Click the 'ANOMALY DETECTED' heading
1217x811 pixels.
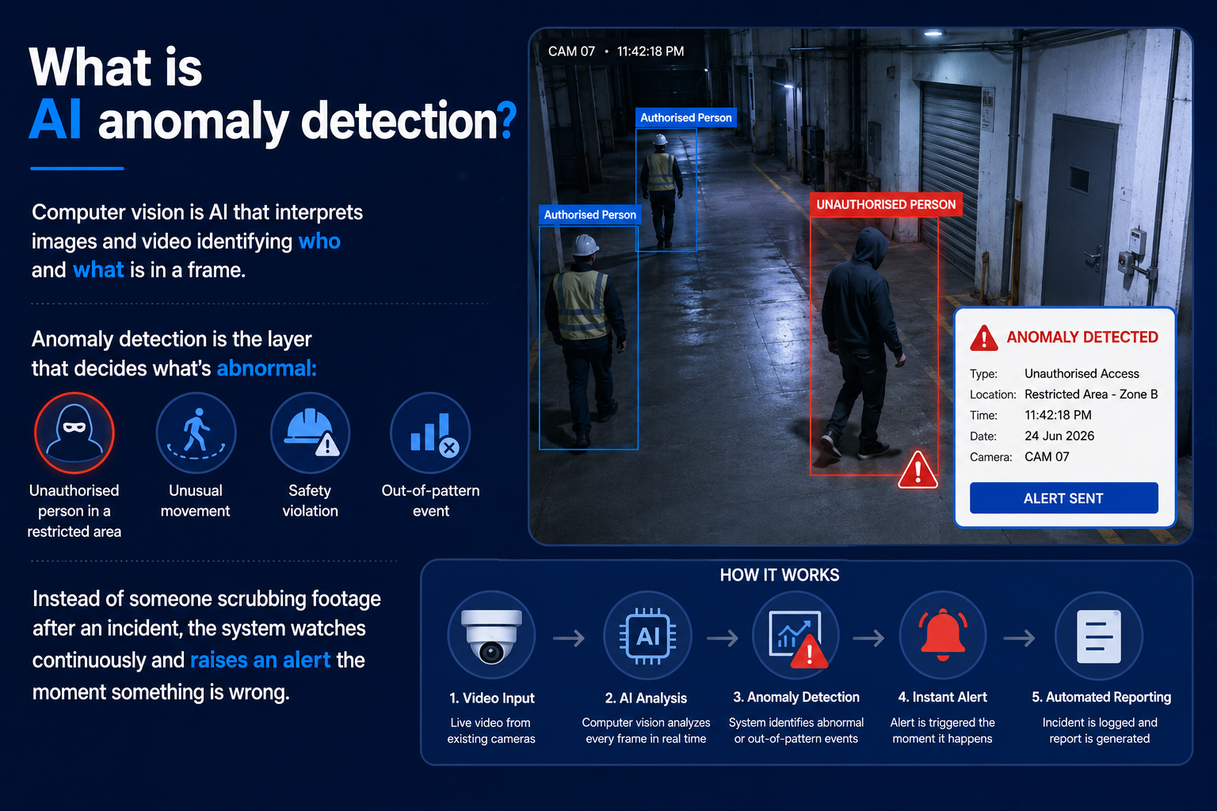[x=1082, y=337]
